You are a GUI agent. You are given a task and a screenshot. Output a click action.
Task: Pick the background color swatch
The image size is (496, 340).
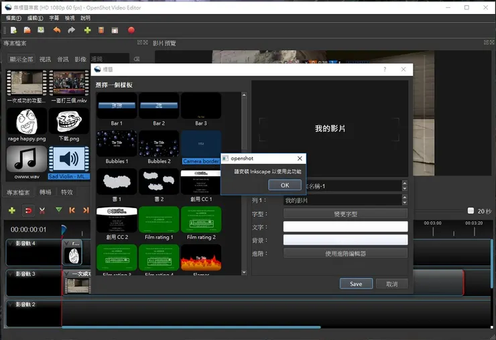[345, 240]
